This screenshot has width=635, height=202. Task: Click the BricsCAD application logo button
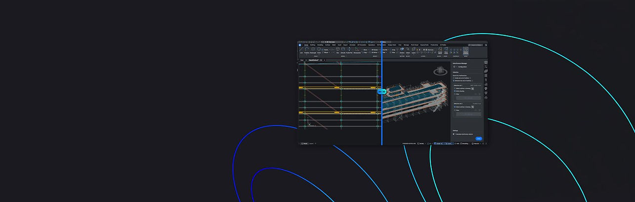(300, 45)
